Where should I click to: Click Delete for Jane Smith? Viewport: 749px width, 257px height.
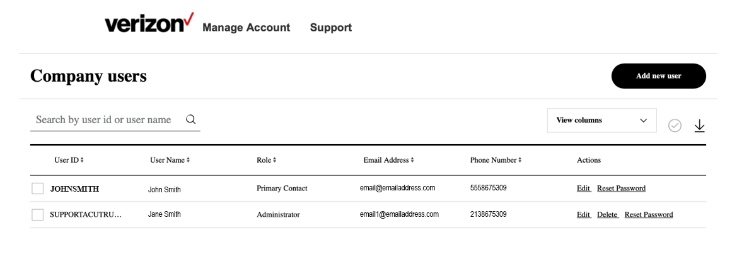[x=608, y=215]
